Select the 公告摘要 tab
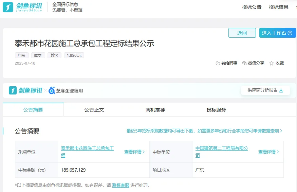 click(33, 110)
